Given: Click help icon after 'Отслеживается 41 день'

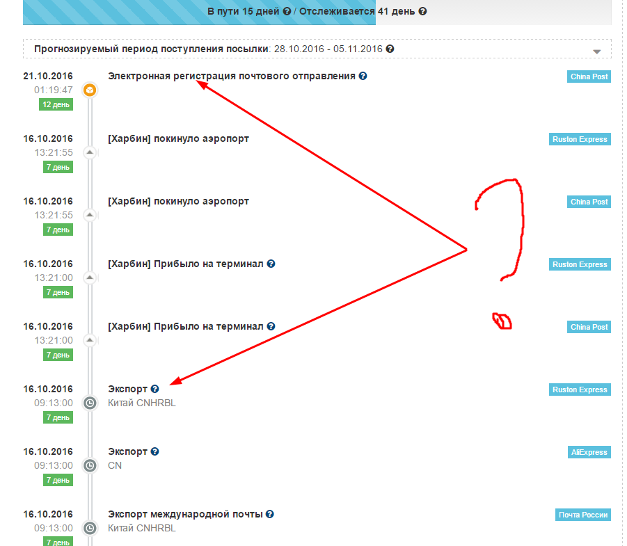Looking at the screenshot, I should (423, 12).
